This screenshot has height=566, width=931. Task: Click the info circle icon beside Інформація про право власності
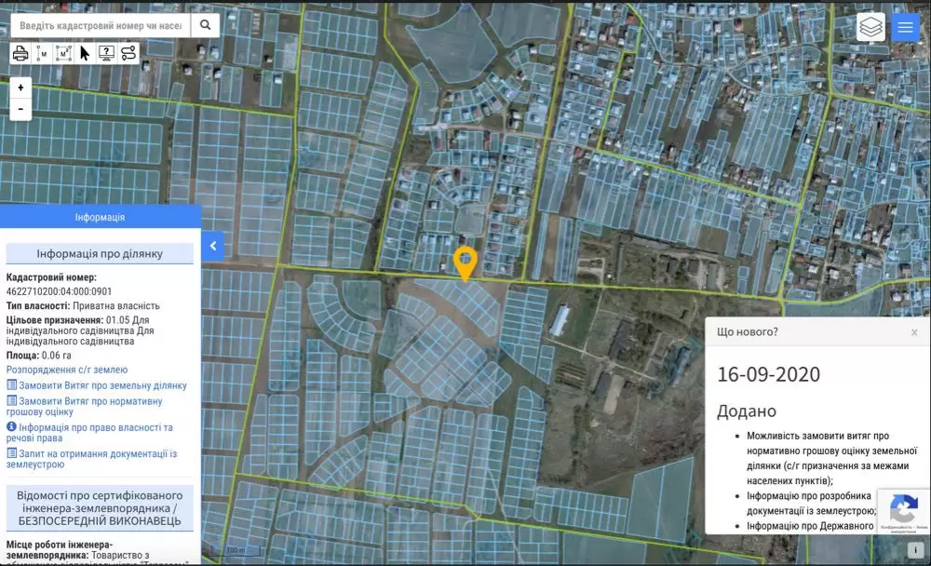click(11, 426)
